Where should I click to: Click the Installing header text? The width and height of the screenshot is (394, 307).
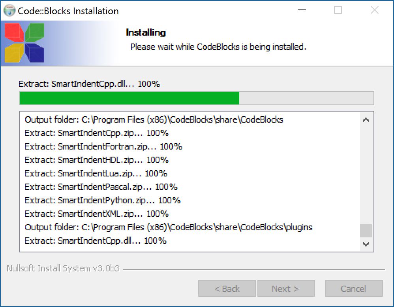[146, 32]
